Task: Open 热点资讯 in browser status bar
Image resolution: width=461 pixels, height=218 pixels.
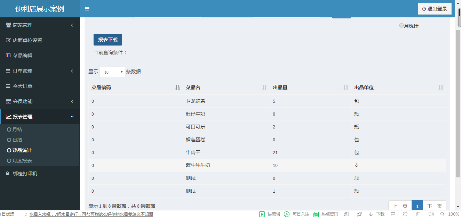Action: (326, 214)
